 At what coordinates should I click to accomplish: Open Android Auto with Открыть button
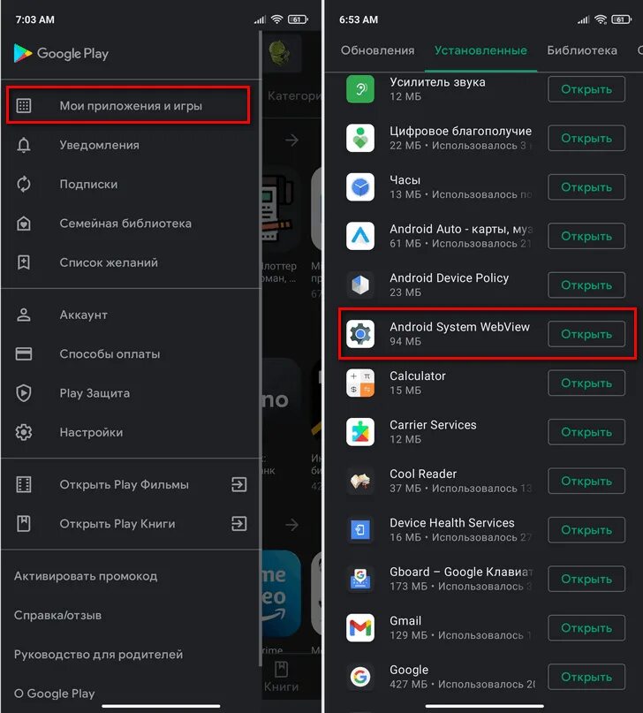(x=586, y=237)
